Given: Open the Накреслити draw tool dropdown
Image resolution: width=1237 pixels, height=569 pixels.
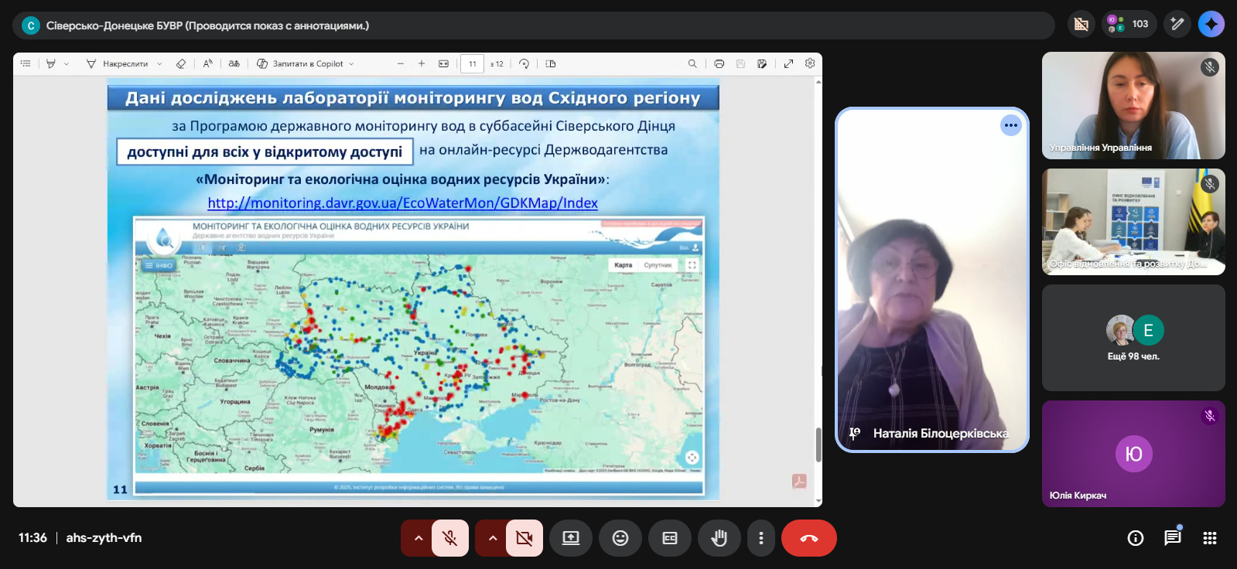Looking at the screenshot, I should pyautogui.click(x=159, y=64).
